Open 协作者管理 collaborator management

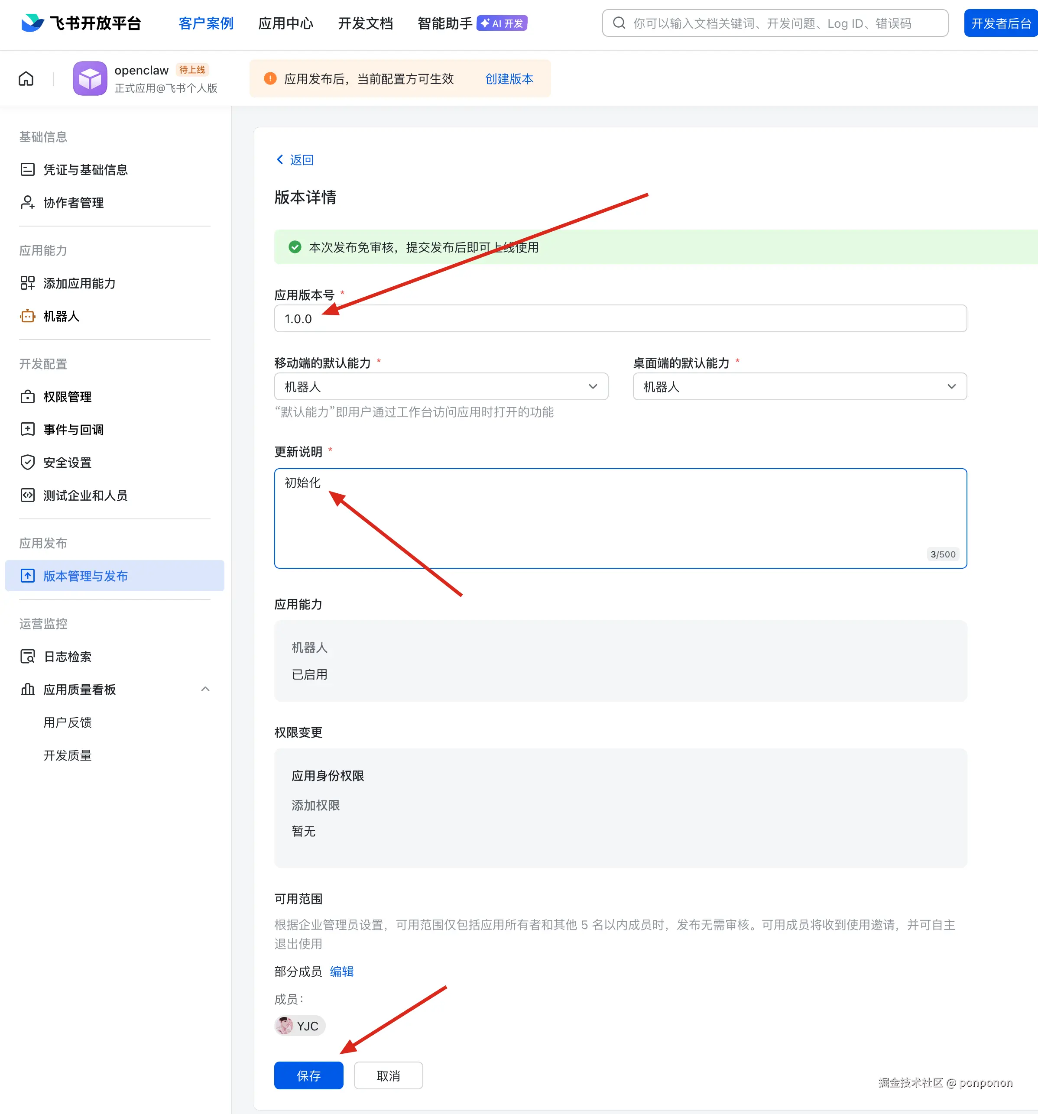[73, 203]
